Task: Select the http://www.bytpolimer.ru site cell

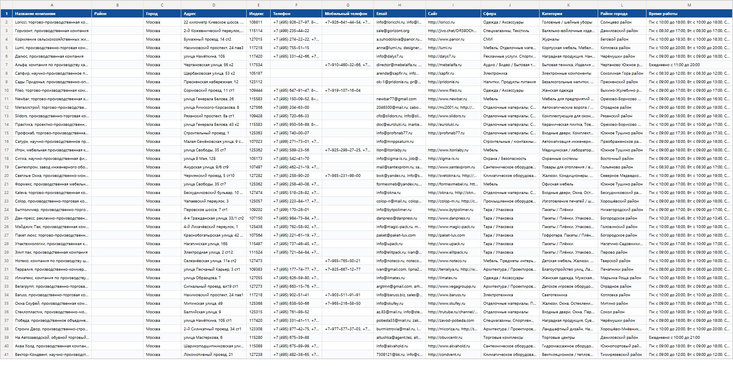Action: pyautogui.click(x=453, y=210)
